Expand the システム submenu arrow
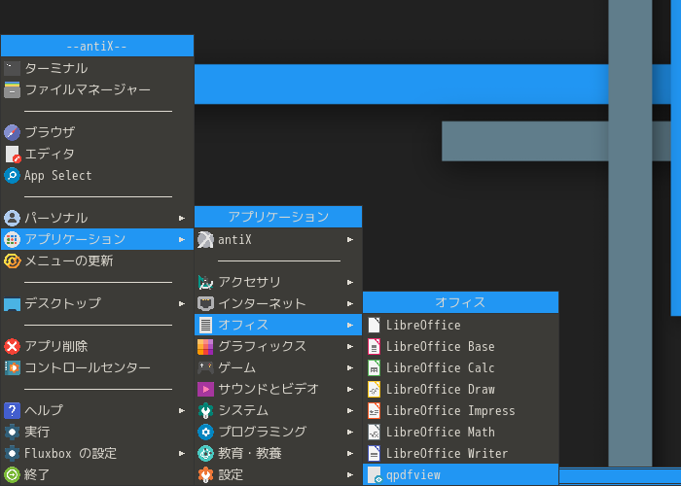Image resolution: width=681 pixels, height=486 pixels. (350, 410)
